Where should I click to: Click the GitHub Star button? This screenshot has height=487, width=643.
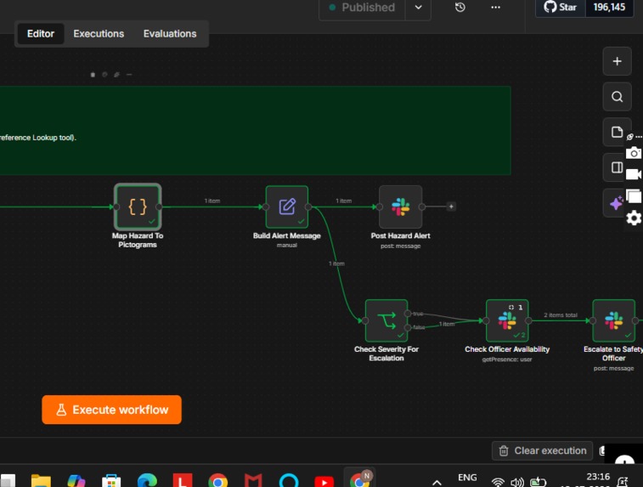[x=560, y=8]
